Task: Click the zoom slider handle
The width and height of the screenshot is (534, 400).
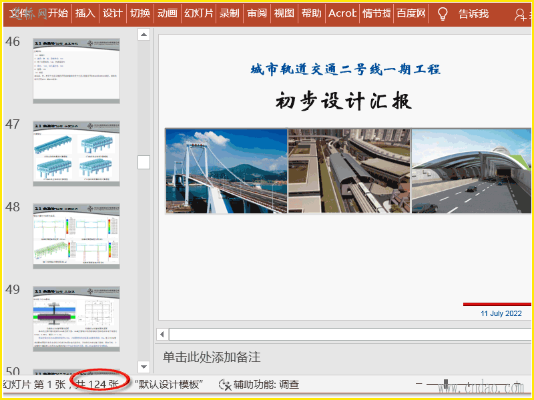Action: (x=446, y=385)
